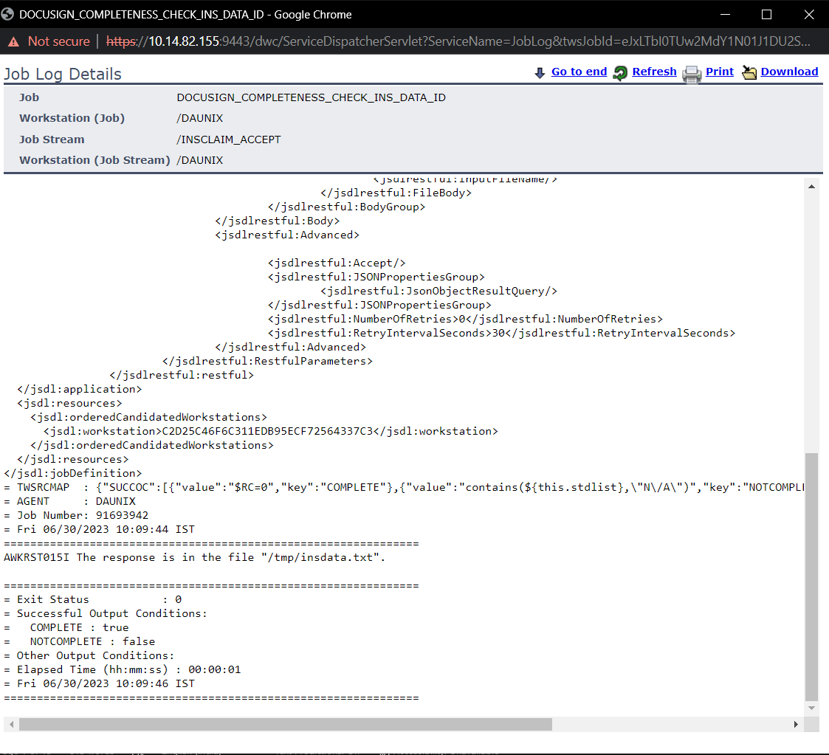
Task: Click the green Refresh arrows icon
Action: click(x=620, y=72)
